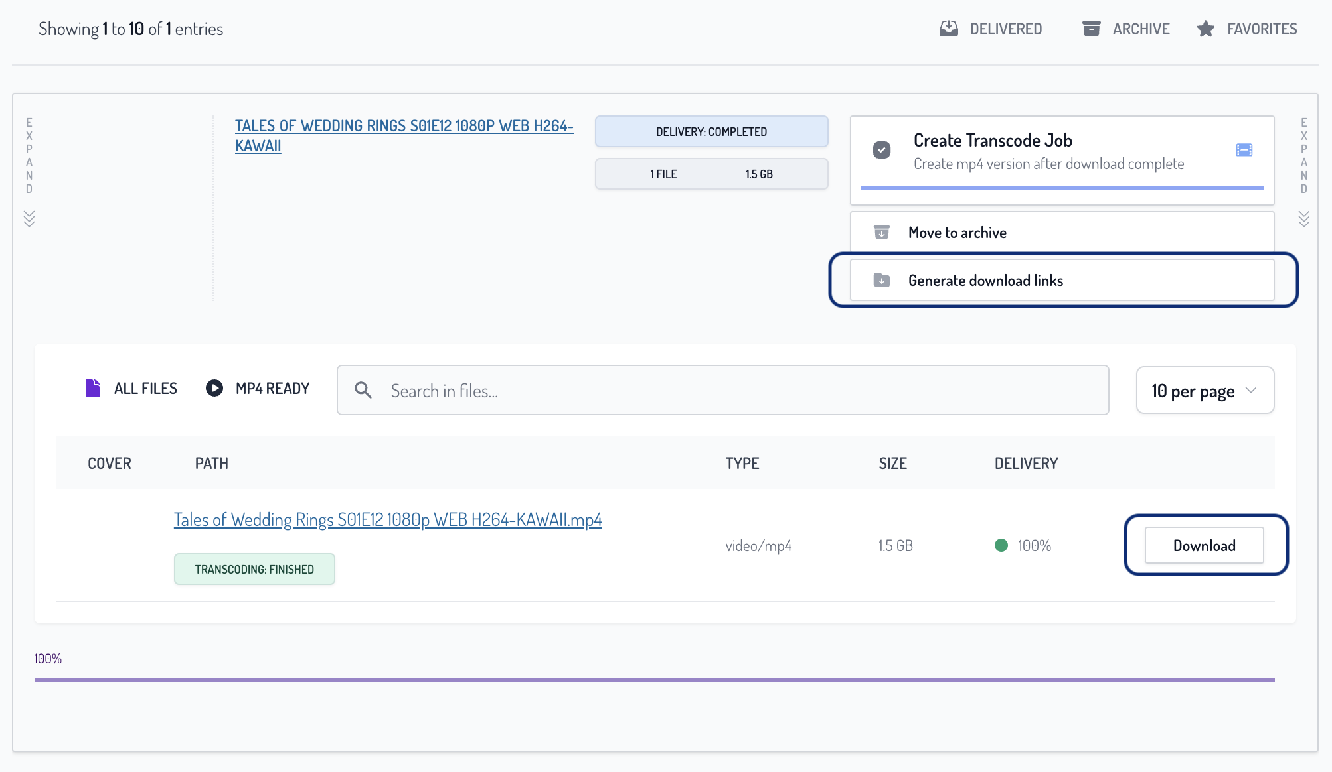Screen dimensions: 1332x772
Task: Click the Delivered inbox icon
Action: [949, 29]
